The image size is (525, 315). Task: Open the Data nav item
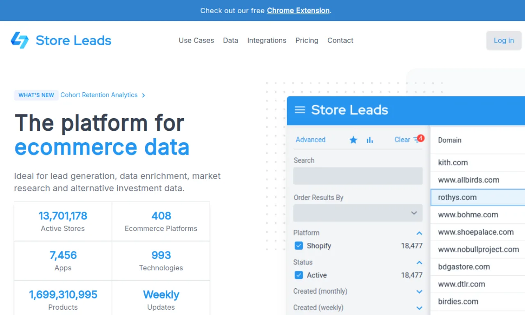[x=231, y=41]
